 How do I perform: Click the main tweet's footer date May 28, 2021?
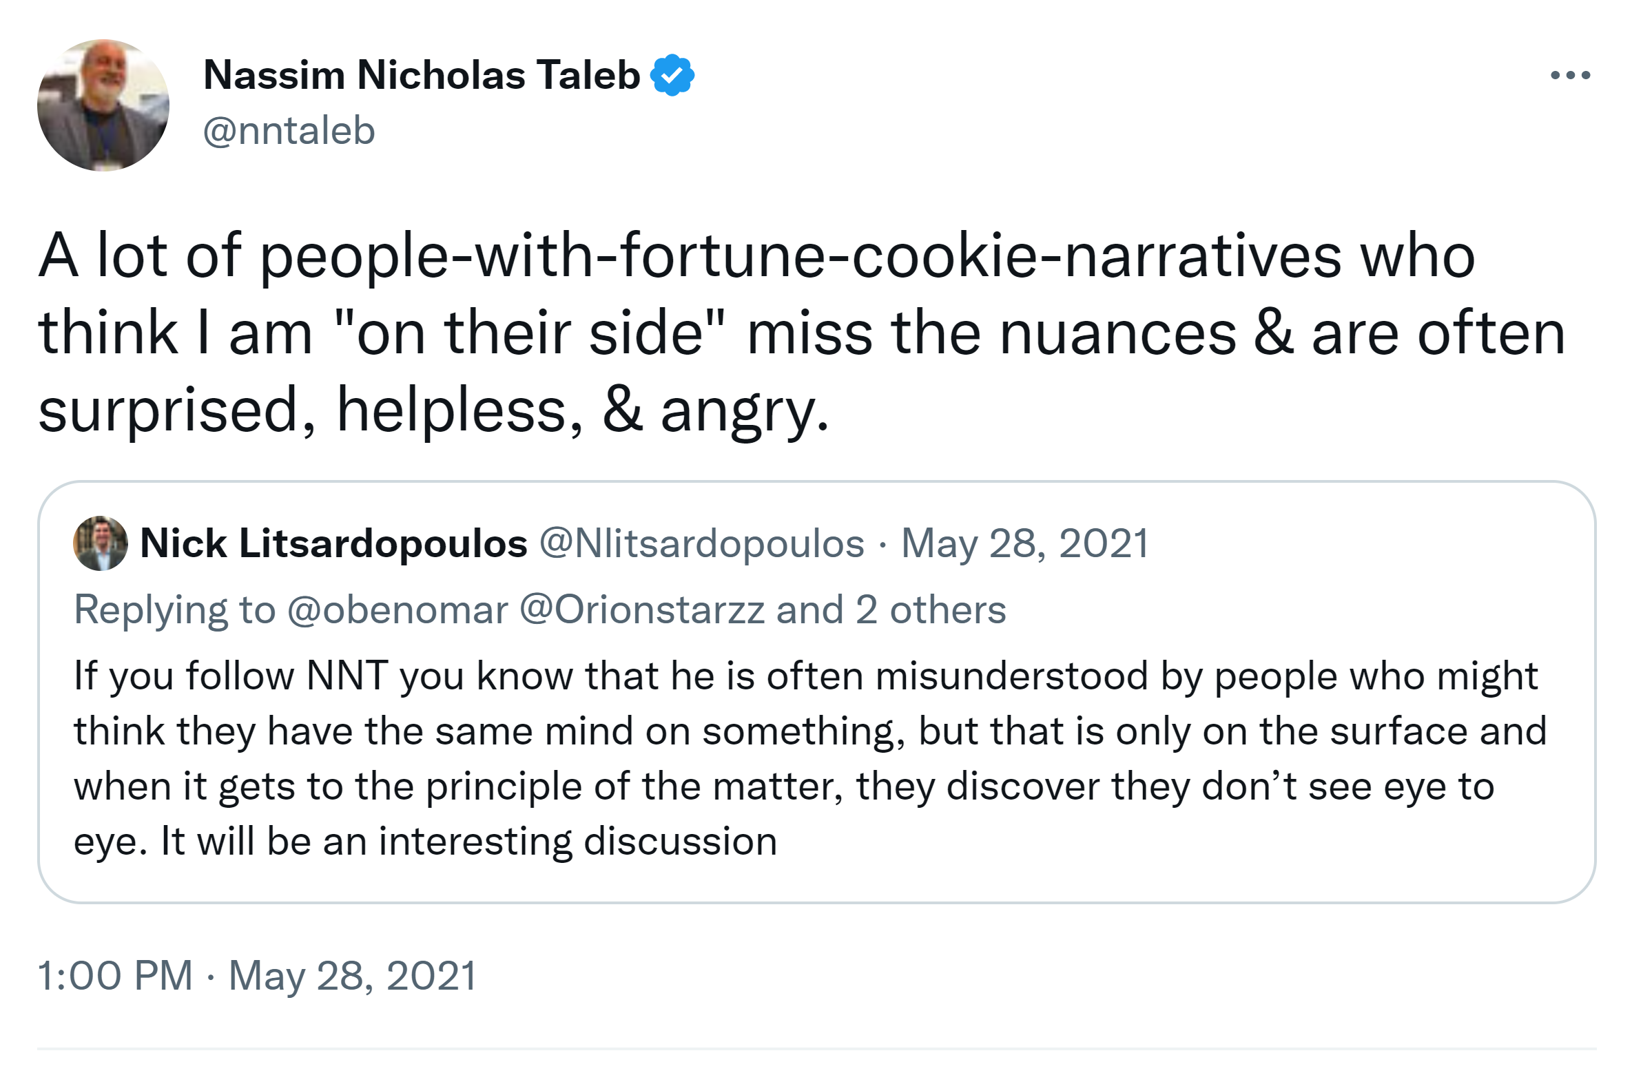pyautogui.click(x=353, y=975)
